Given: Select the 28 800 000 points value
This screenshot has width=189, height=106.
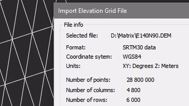Looking at the screenshot, I should pos(140,80).
